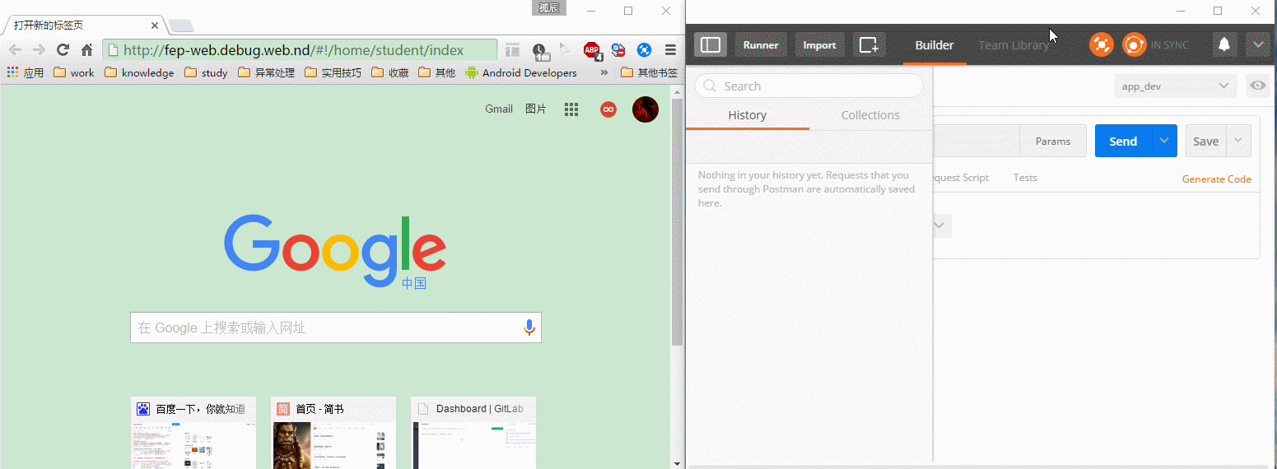The image size is (1277, 469).
Task: Open the Tests tab in the request builder
Action: pyautogui.click(x=1025, y=178)
